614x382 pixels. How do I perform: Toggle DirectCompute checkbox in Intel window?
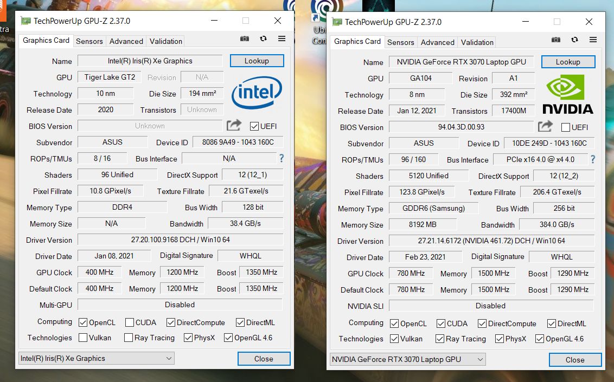point(171,322)
